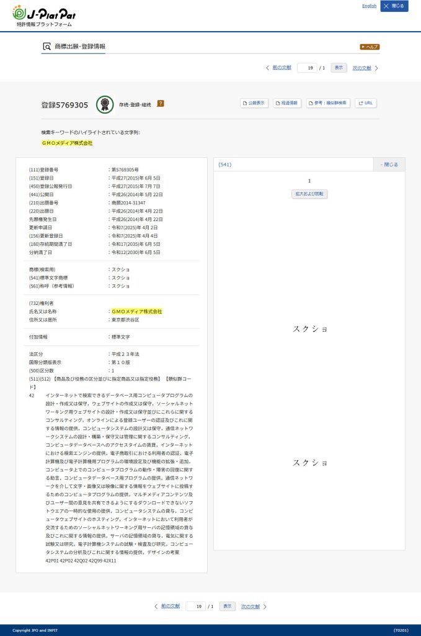421x636 pixels.
Task: Click the address 東京都渋谷区
Action: point(125,320)
